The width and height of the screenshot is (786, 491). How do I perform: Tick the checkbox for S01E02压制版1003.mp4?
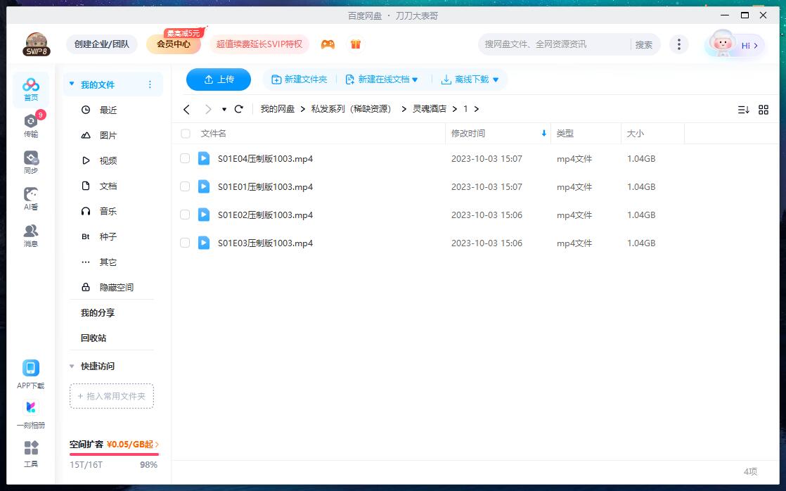(x=185, y=215)
